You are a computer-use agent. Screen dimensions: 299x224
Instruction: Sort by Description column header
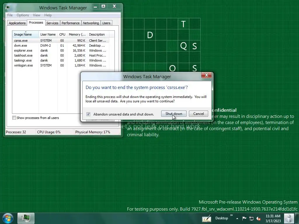click(98, 34)
